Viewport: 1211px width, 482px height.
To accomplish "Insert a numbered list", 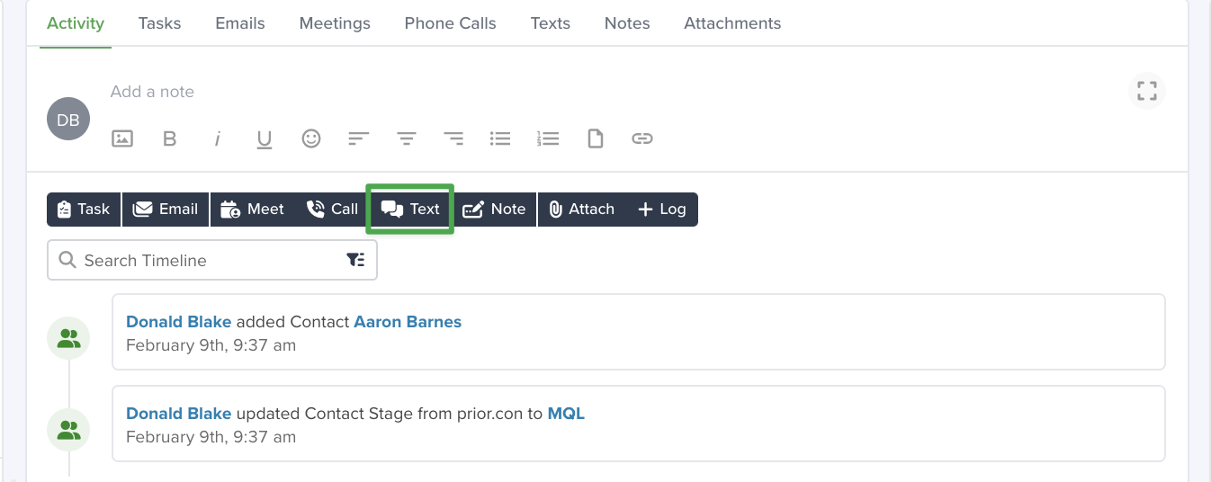I will [548, 138].
